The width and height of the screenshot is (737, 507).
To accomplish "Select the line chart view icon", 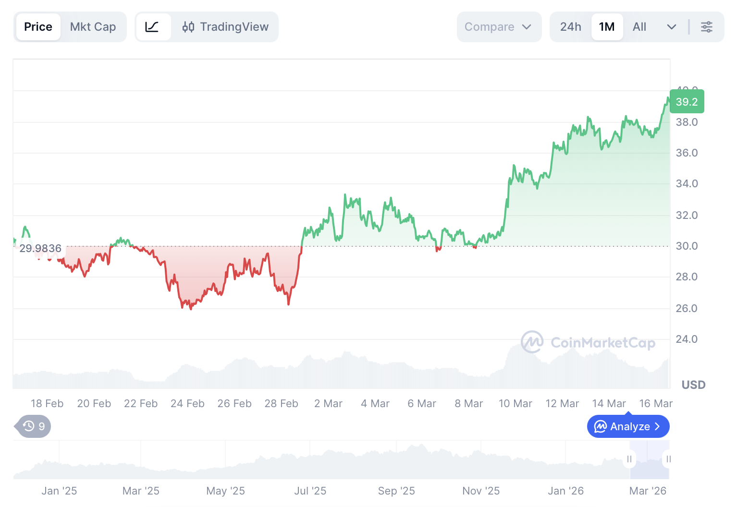I will 152,27.
